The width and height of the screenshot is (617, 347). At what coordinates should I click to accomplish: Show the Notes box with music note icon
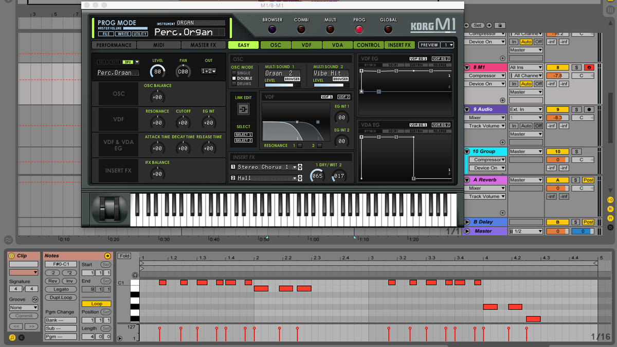click(12, 338)
